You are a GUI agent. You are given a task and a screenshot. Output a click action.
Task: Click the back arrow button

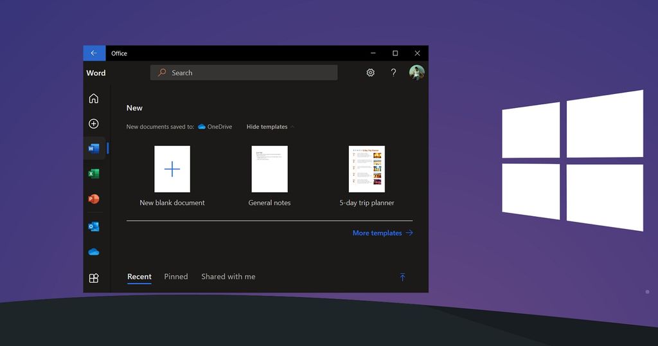[x=94, y=53]
